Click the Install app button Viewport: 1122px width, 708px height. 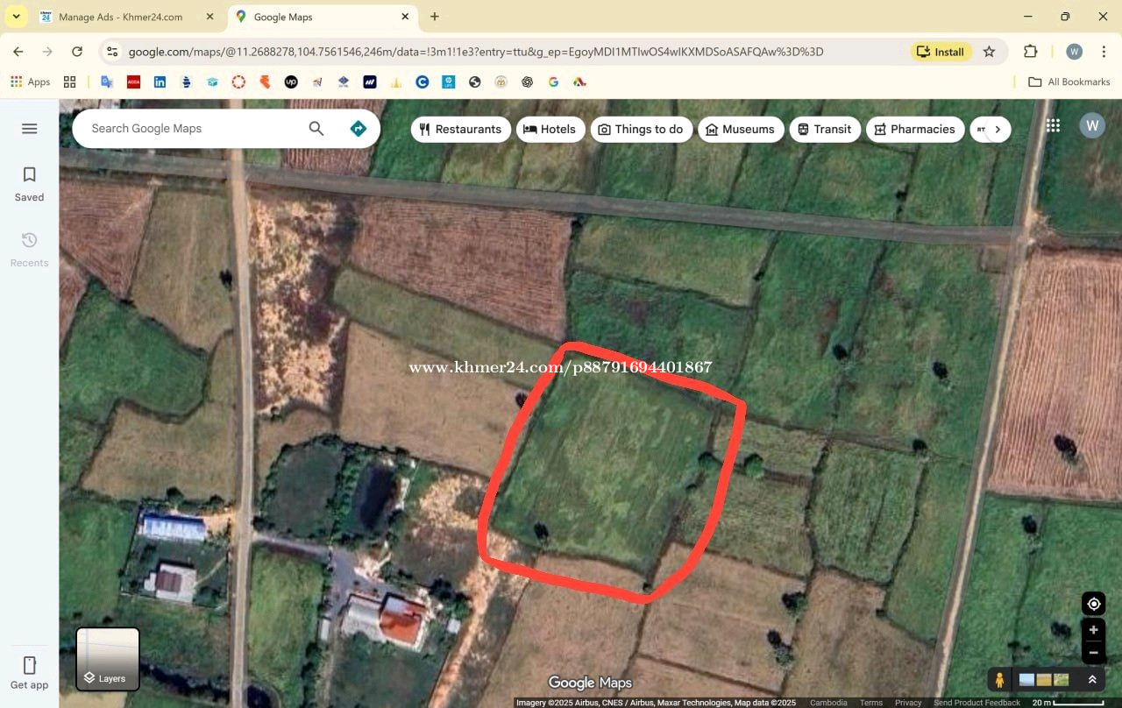coord(940,52)
